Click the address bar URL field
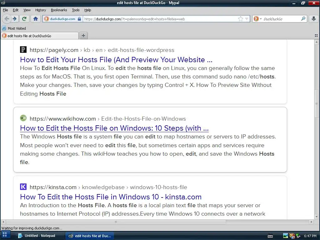Viewport: 320px width, 240px height. coord(160,19)
